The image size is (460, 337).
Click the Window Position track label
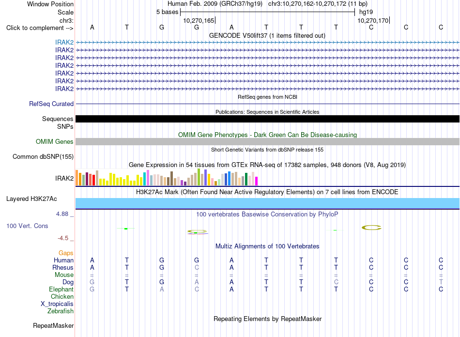[50, 4]
